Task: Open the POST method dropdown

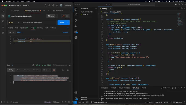Action: (x=14, y=22)
